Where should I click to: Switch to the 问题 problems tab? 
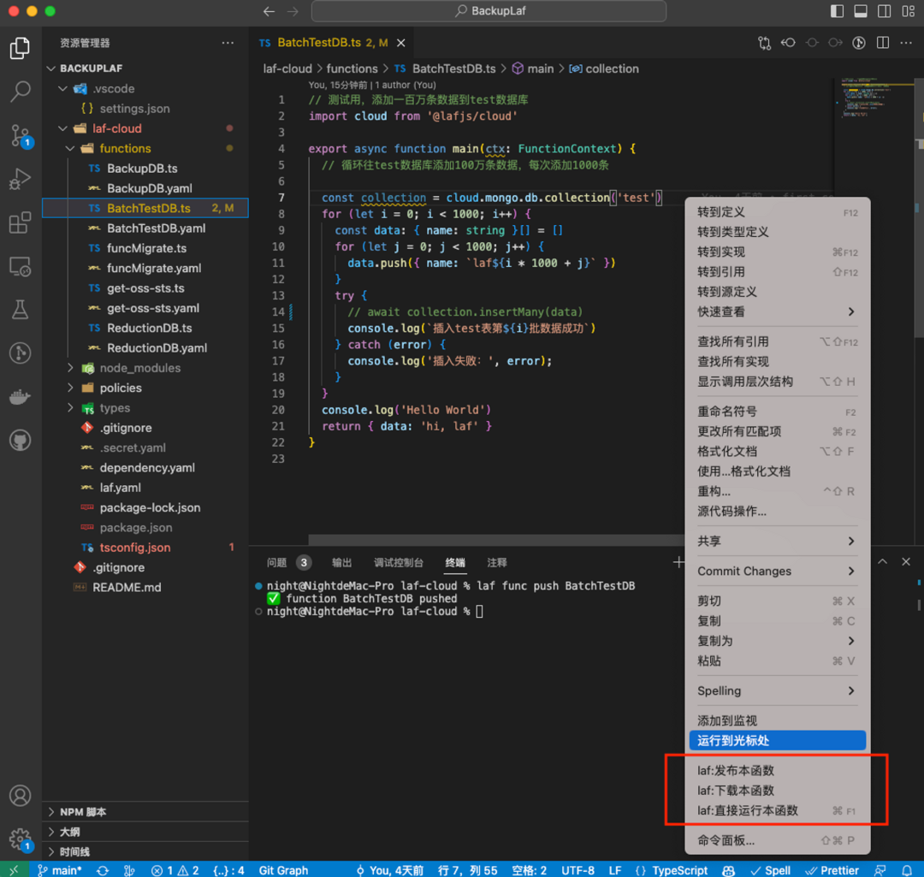coord(277,563)
